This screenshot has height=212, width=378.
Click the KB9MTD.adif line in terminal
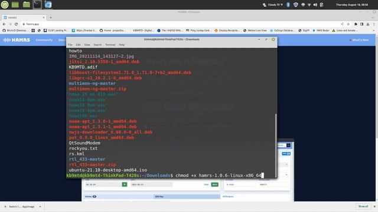(83, 67)
